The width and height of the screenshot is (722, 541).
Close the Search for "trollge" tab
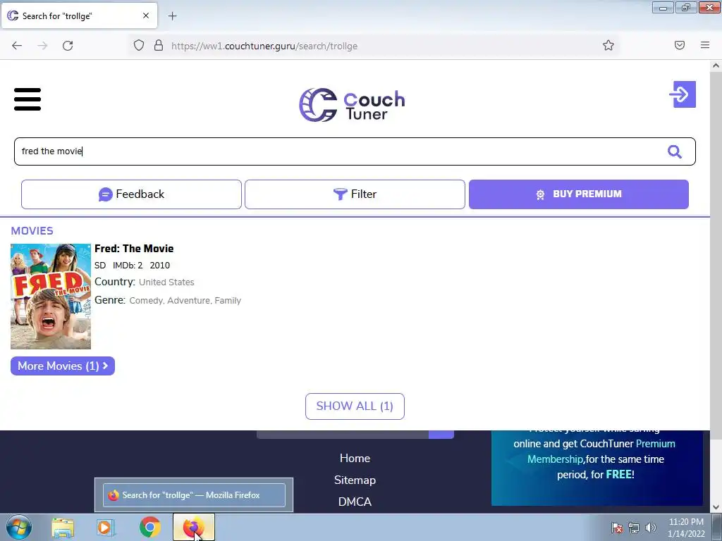point(146,15)
